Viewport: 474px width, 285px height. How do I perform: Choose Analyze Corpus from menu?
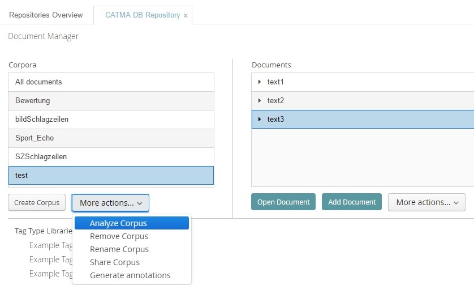click(x=118, y=223)
